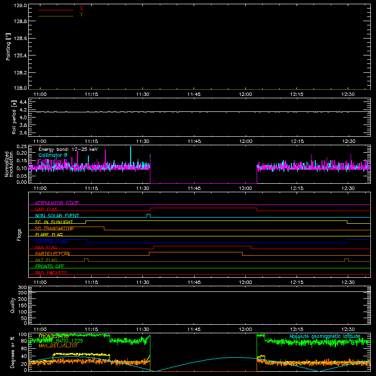Click the SAA_FLAG label

(46, 248)
